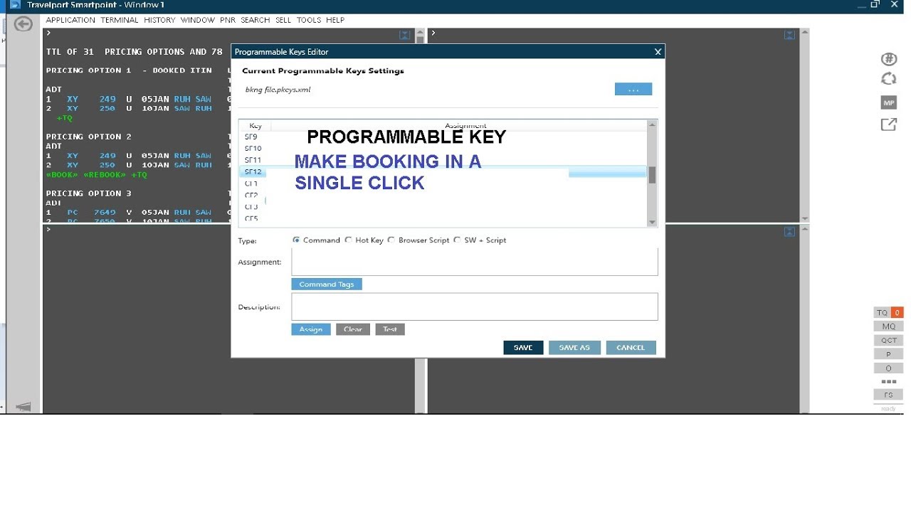Select the Browser Script type radio button

(391, 240)
